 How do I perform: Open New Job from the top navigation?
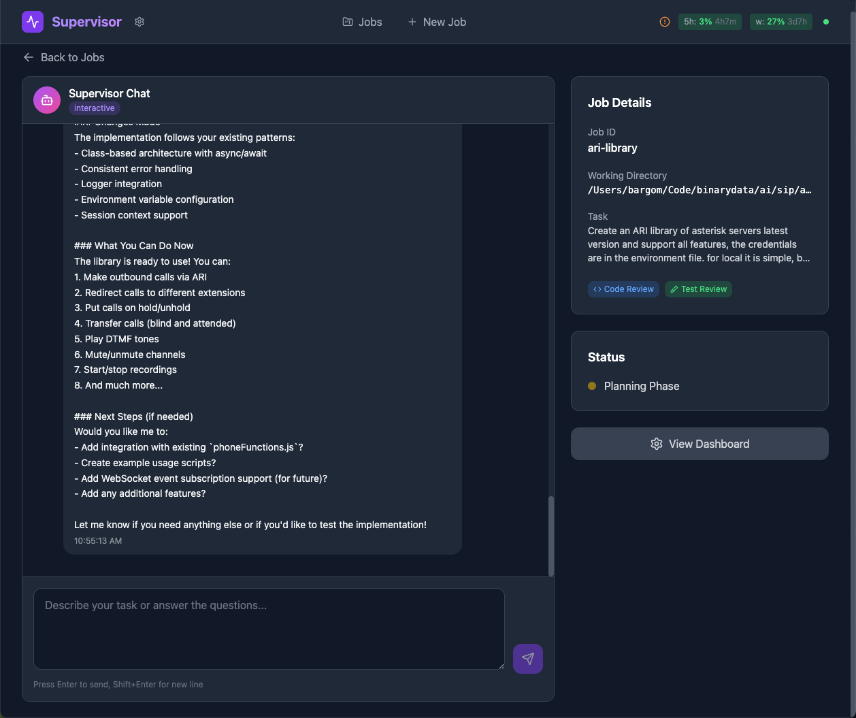[x=437, y=22]
